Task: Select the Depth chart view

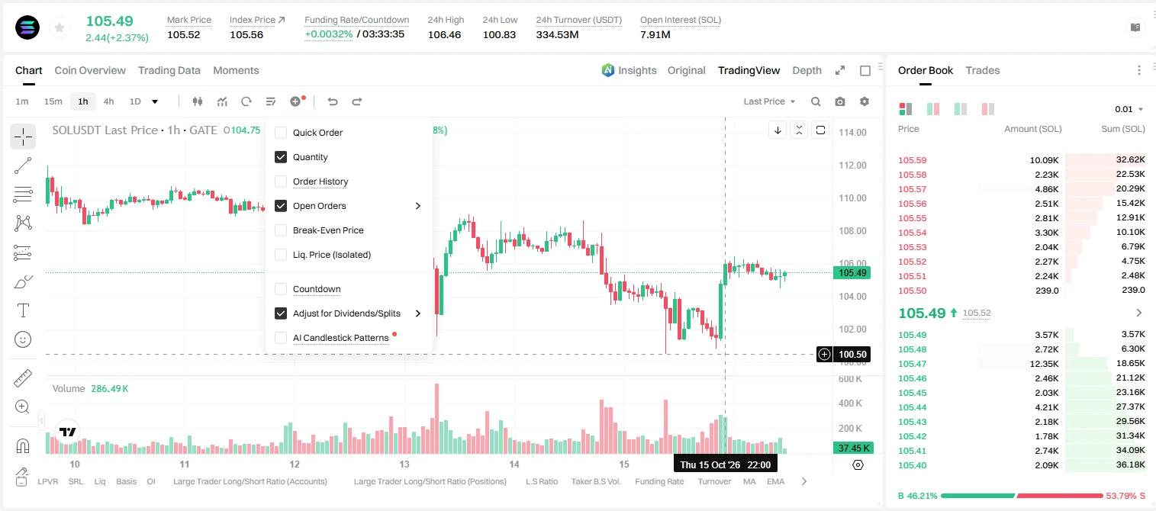Action: click(807, 70)
